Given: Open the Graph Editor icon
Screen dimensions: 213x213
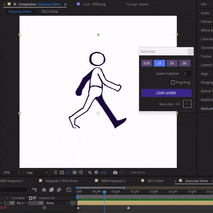Looking at the screenshot, I should click(x=69, y=190).
